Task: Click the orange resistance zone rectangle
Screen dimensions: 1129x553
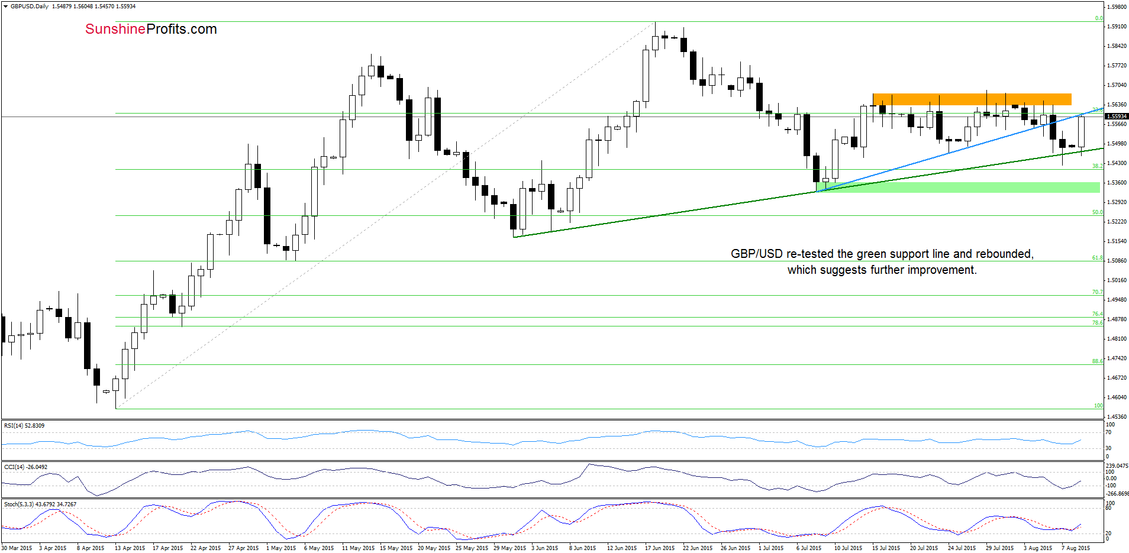Action: 972,99
